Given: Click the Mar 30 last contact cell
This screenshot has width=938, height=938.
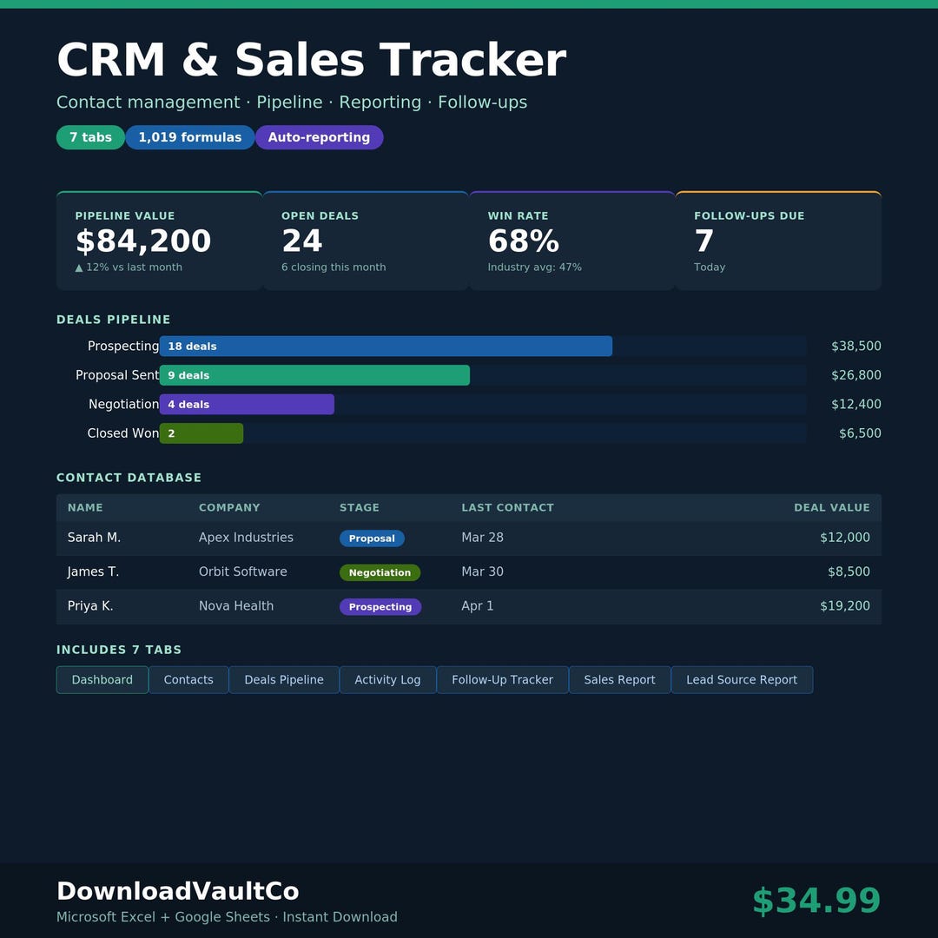Looking at the screenshot, I should click(482, 571).
